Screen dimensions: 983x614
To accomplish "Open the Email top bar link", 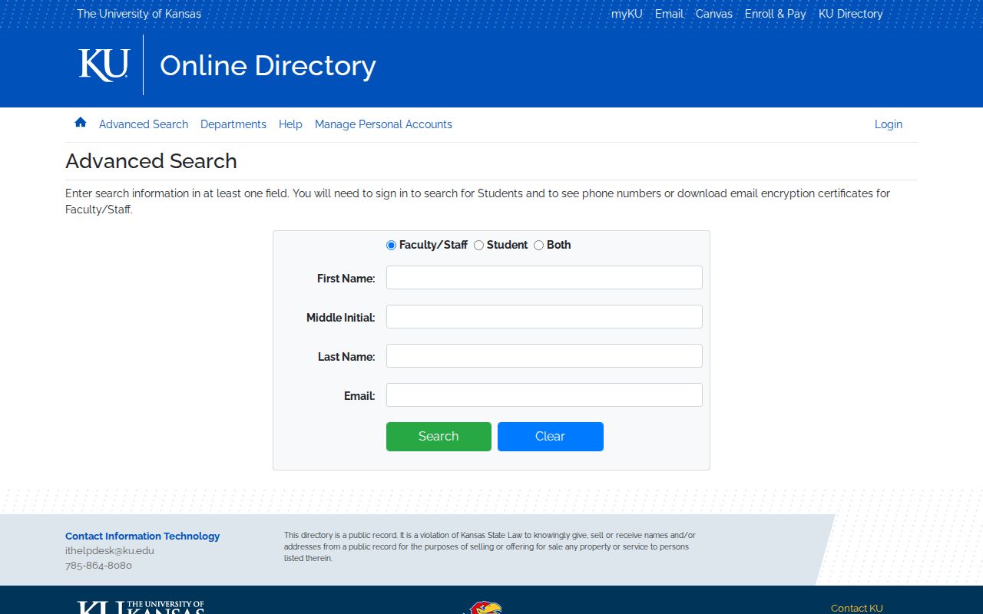I will coord(669,14).
